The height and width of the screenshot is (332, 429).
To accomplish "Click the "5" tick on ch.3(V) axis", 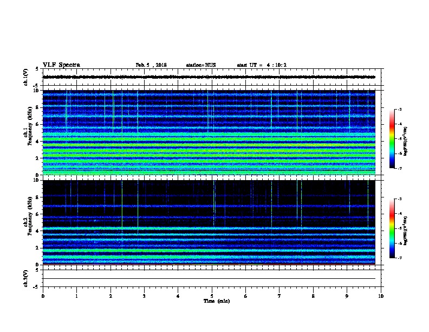I will point(37,270).
